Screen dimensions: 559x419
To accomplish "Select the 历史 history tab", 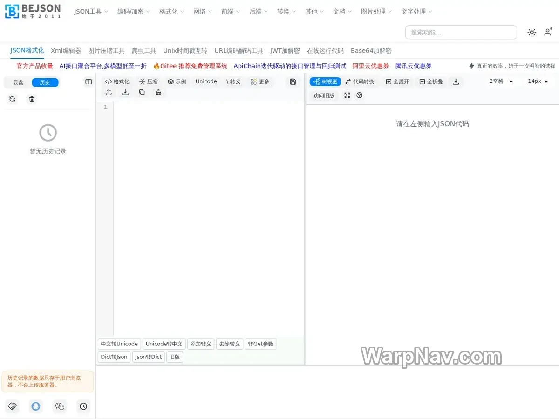I will [45, 82].
